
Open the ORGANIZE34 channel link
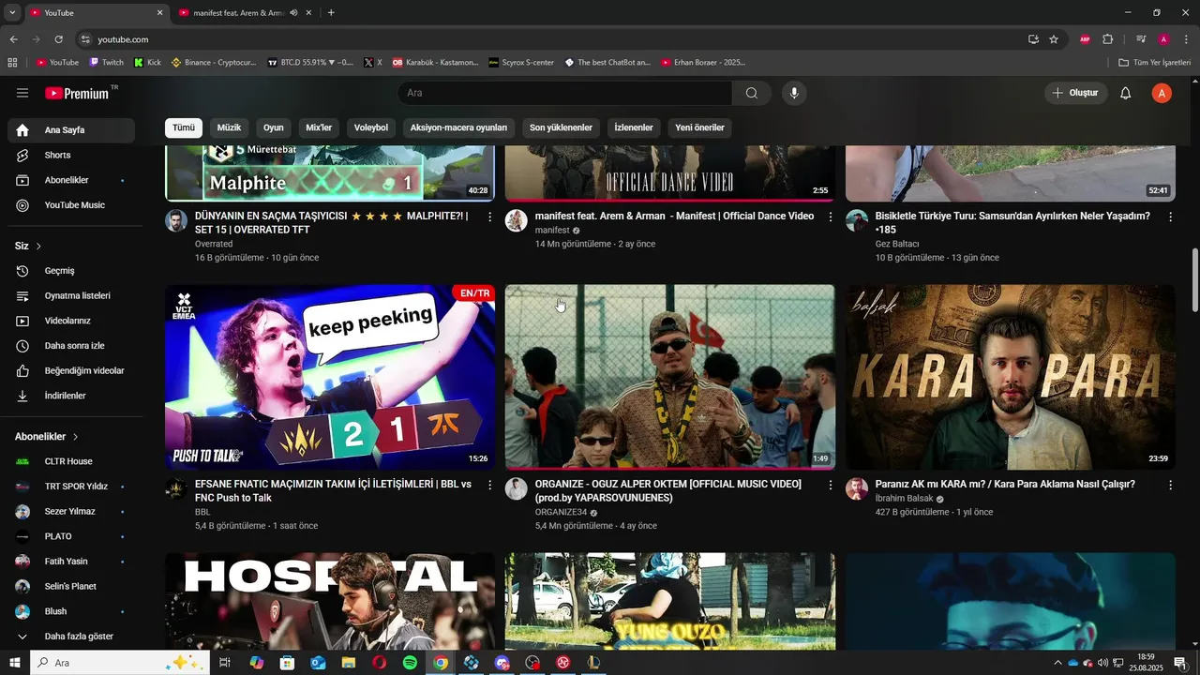click(x=561, y=512)
